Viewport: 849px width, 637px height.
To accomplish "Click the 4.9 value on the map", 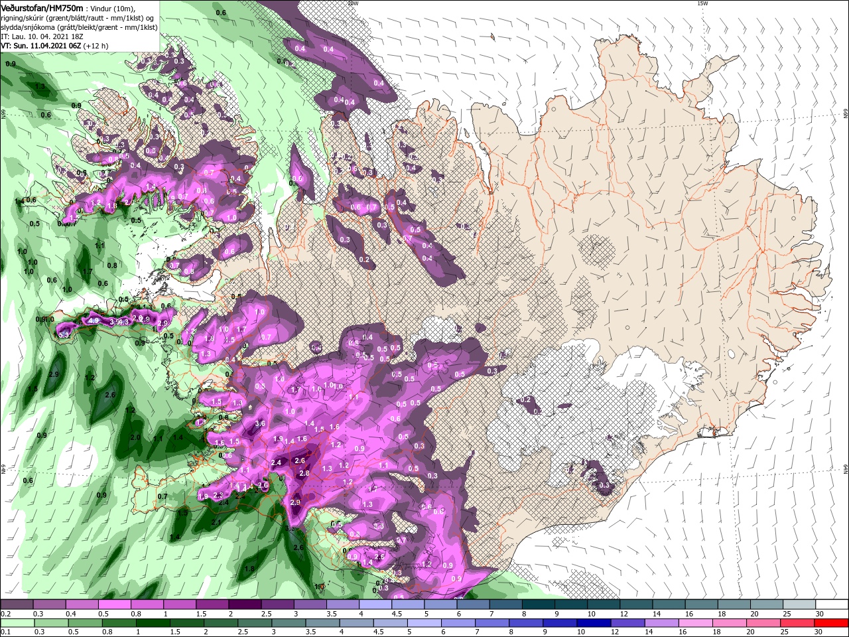I will (x=93, y=320).
